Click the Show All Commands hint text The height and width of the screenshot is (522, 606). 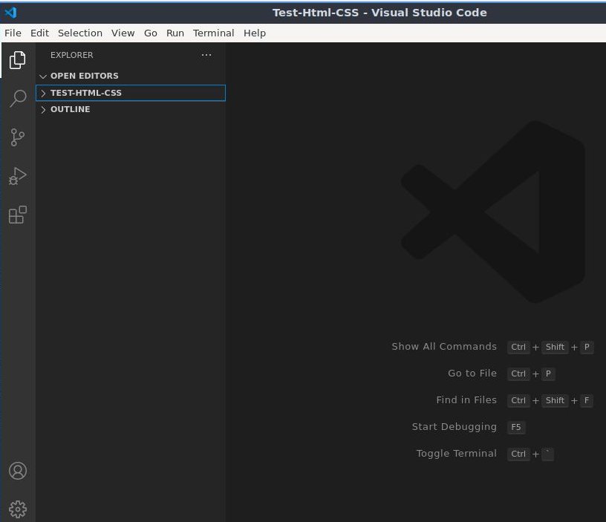[x=444, y=346]
